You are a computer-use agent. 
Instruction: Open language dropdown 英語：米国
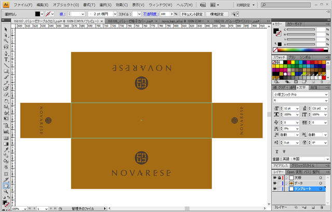click(327, 159)
